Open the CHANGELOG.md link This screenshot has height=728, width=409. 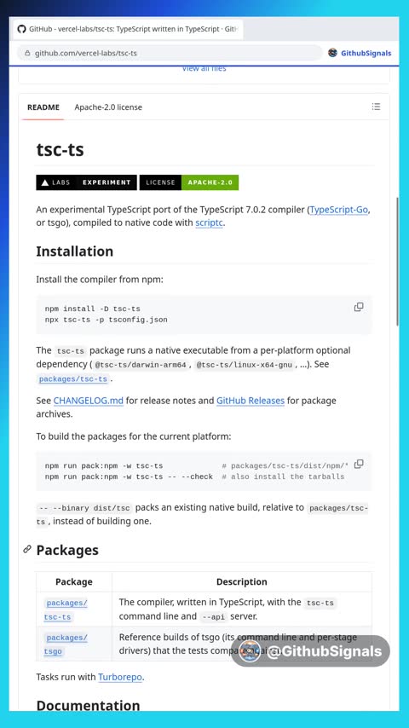[89, 400]
